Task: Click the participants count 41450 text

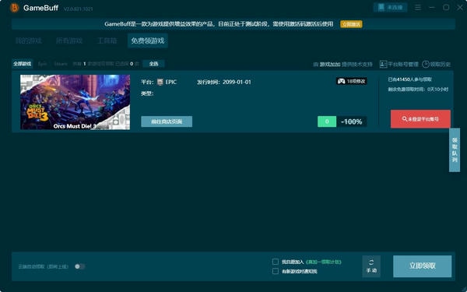Action: [409, 79]
